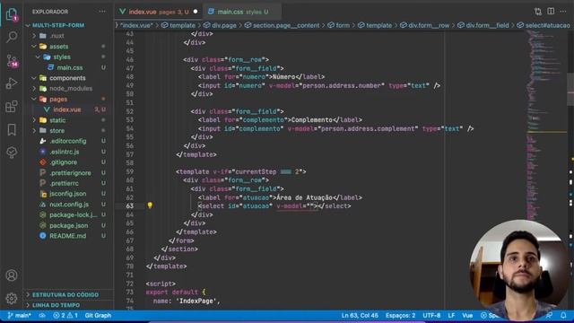Open the README.md file

[x=68, y=236]
